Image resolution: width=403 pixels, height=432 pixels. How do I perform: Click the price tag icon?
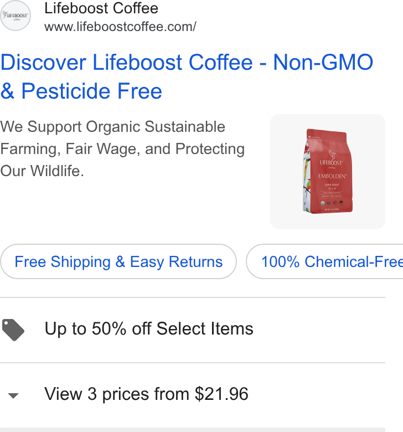point(13,330)
